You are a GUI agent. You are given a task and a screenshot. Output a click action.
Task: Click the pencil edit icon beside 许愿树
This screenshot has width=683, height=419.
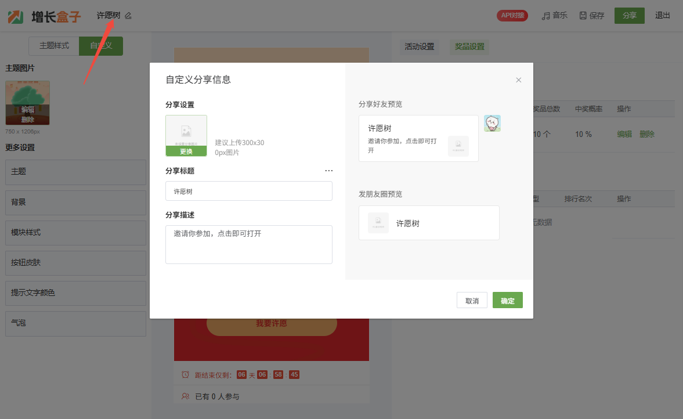click(128, 16)
